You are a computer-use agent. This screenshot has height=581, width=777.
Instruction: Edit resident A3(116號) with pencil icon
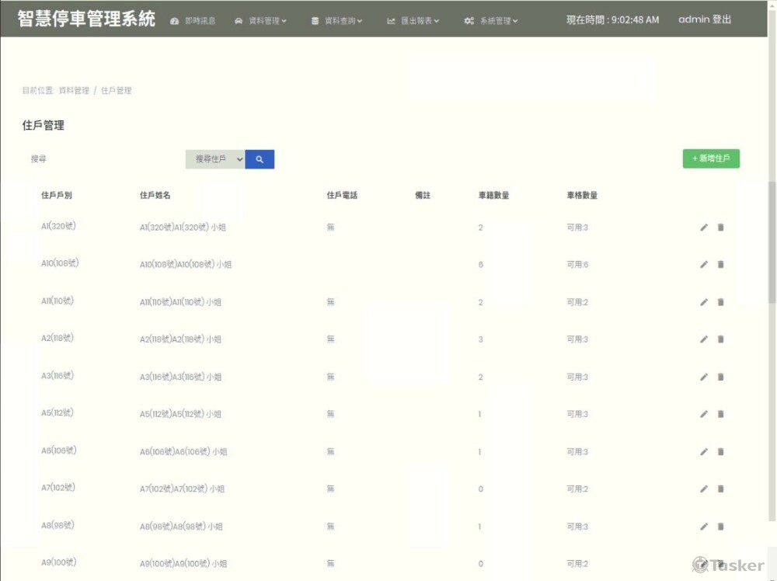704,377
